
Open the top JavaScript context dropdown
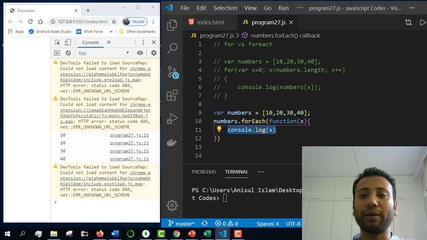click(103, 53)
